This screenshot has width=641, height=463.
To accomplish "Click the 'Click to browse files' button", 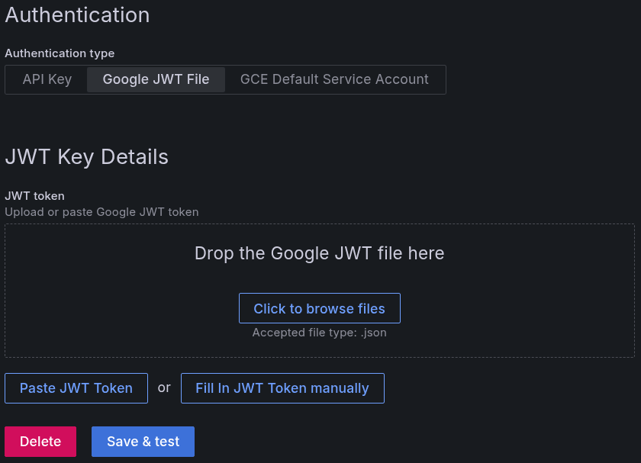I will tap(319, 308).
